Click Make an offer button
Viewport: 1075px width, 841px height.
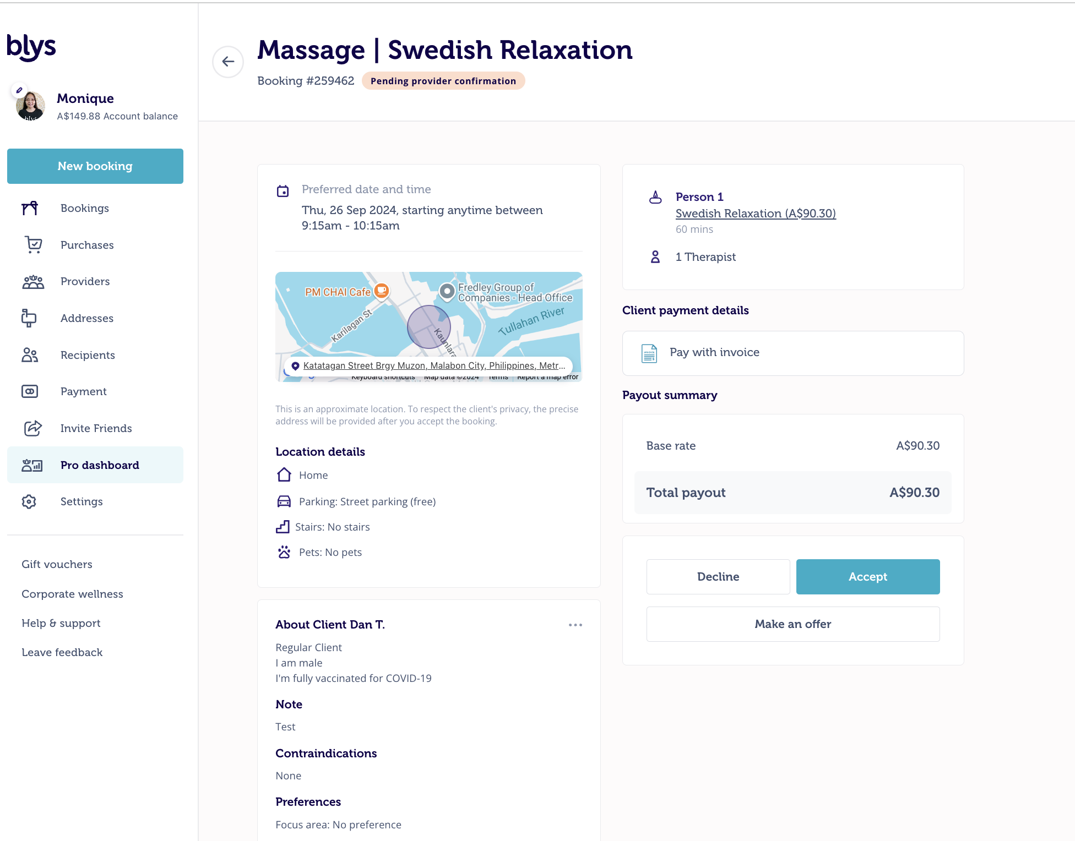point(793,624)
